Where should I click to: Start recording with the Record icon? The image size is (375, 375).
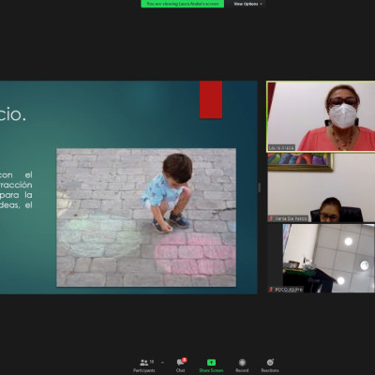[242, 363]
